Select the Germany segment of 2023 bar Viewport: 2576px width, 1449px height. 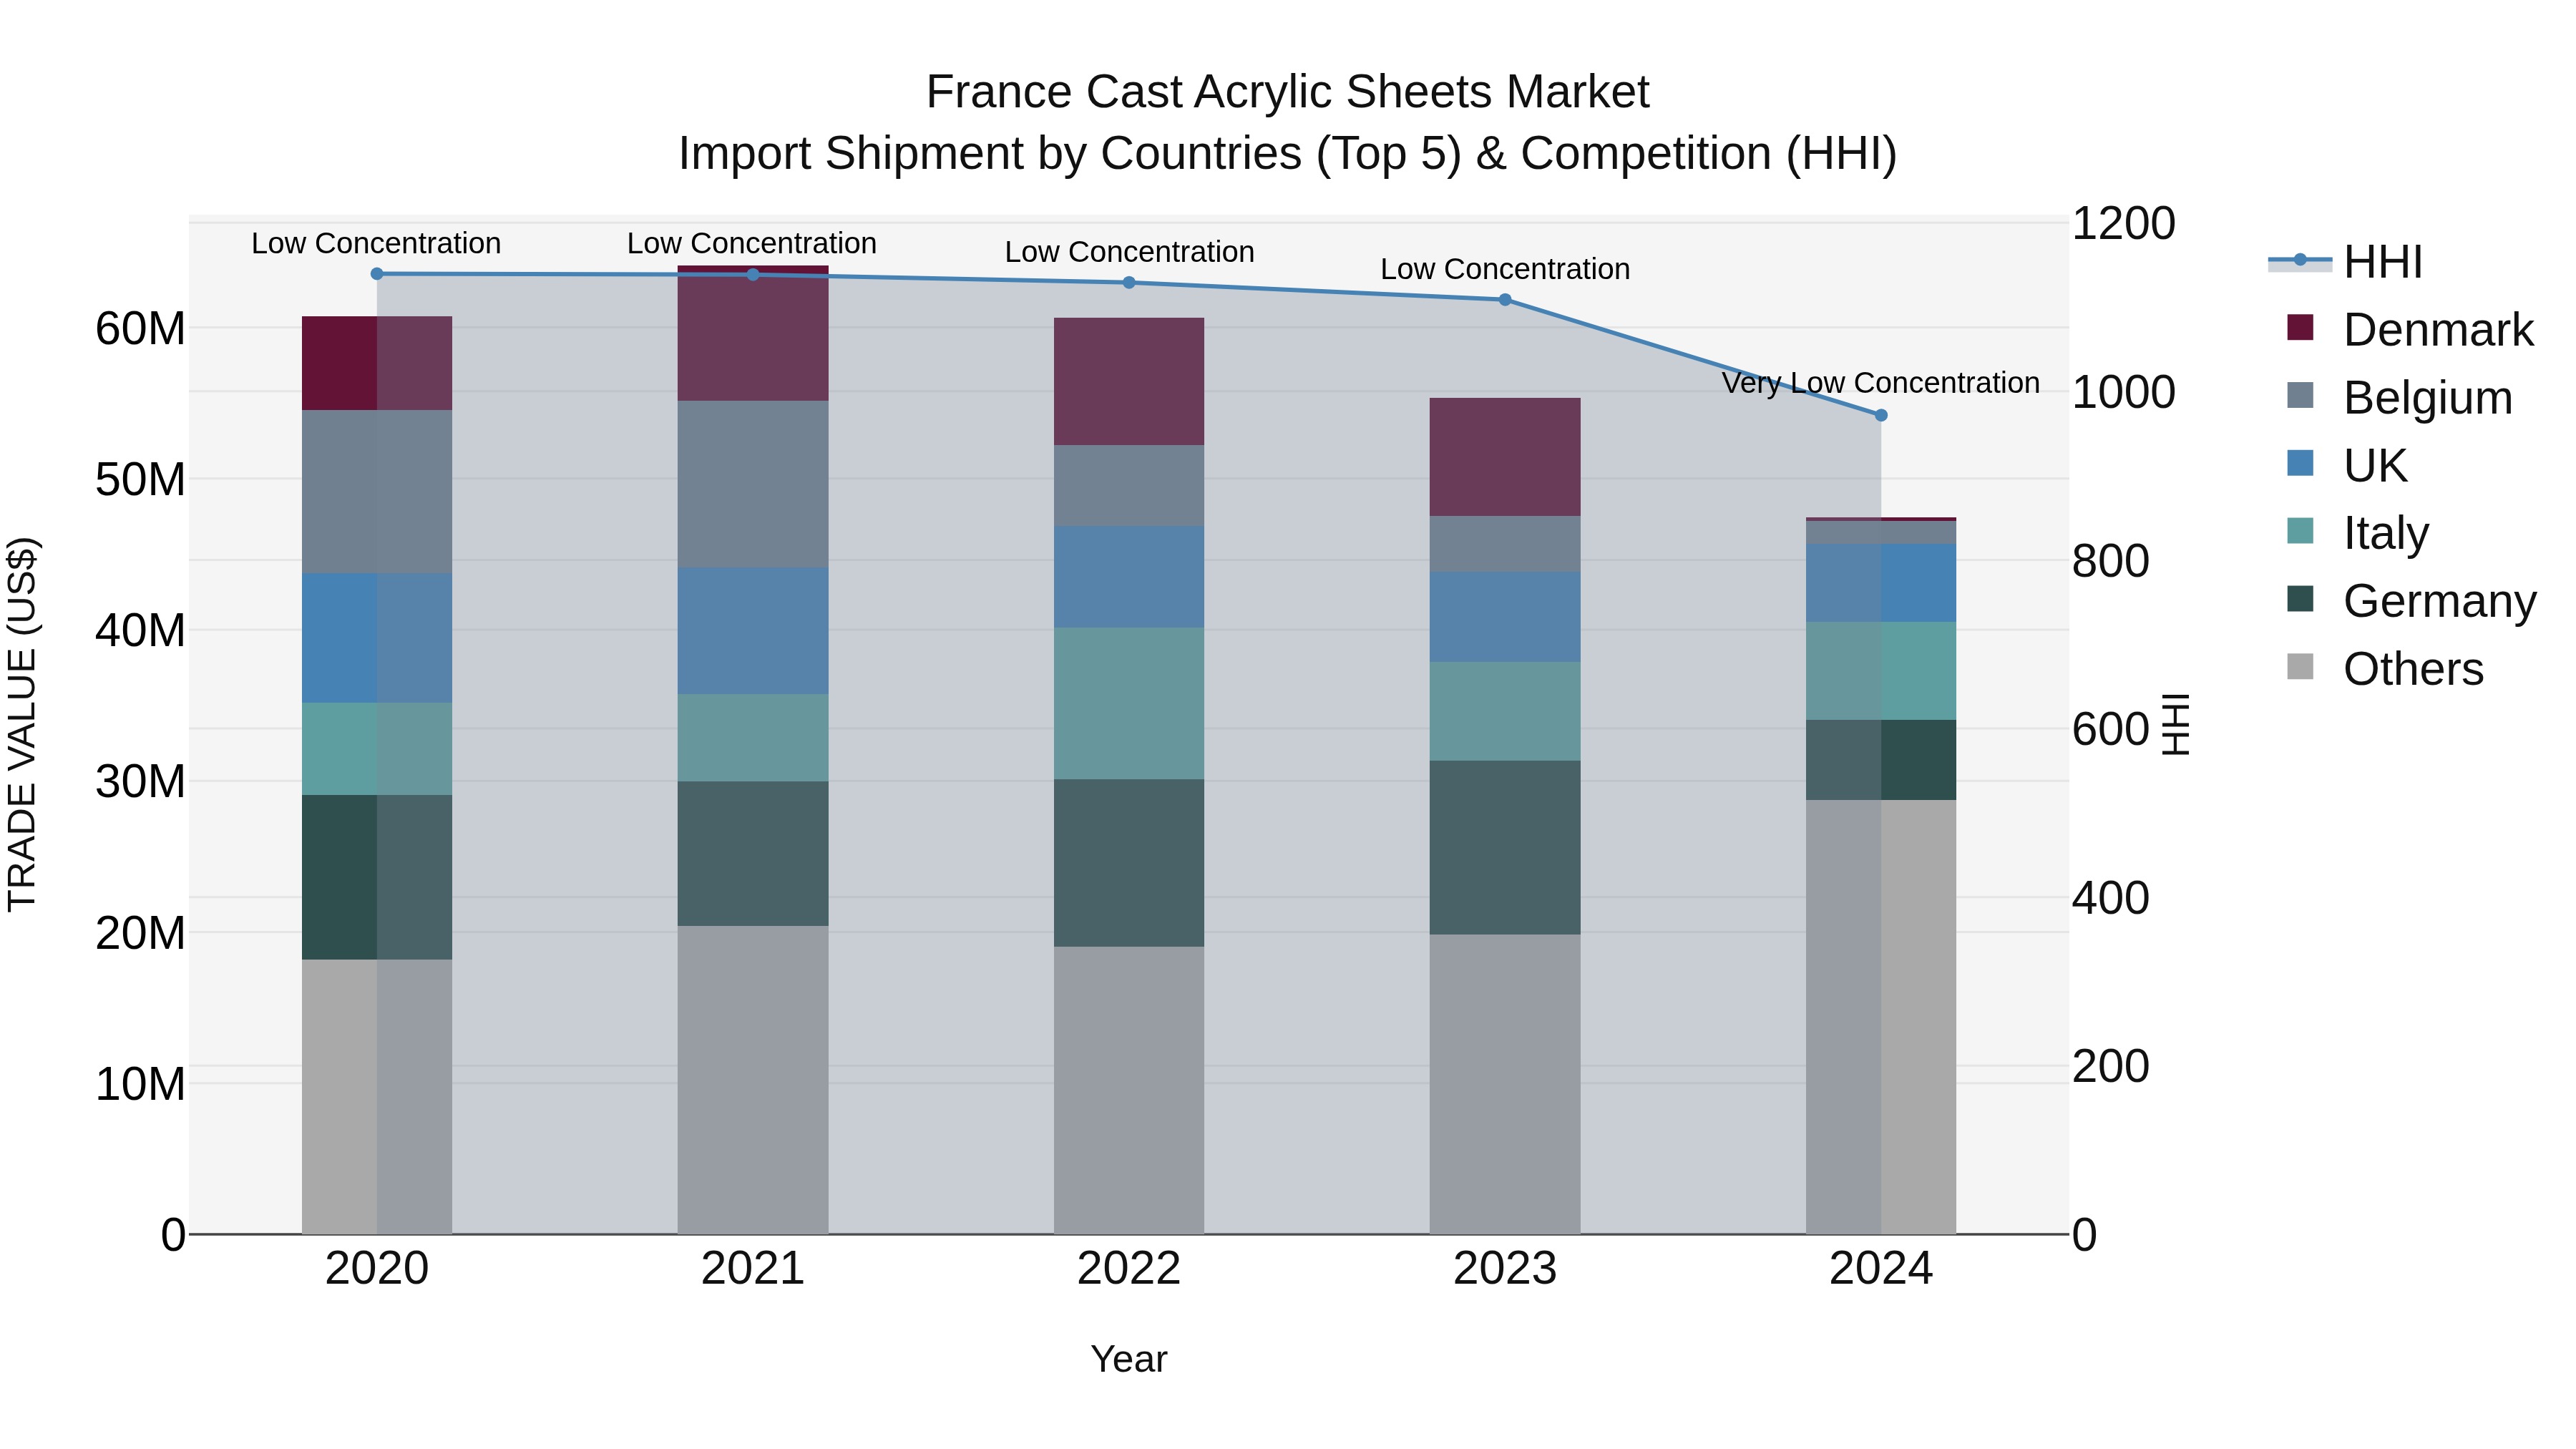tap(1505, 848)
